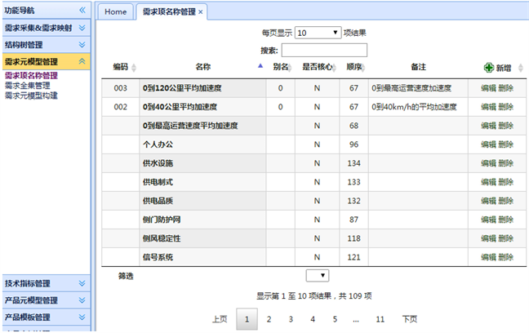This screenshot has height=333, width=529.
Task: Click 编辑 for 0到120公里平均加速度 row
Action: (x=488, y=88)
